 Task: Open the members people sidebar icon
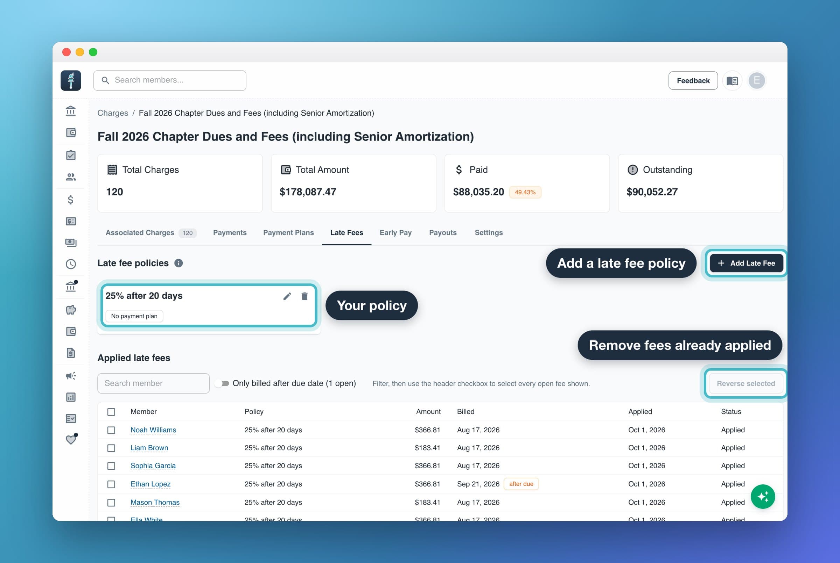tap(71, 177)
